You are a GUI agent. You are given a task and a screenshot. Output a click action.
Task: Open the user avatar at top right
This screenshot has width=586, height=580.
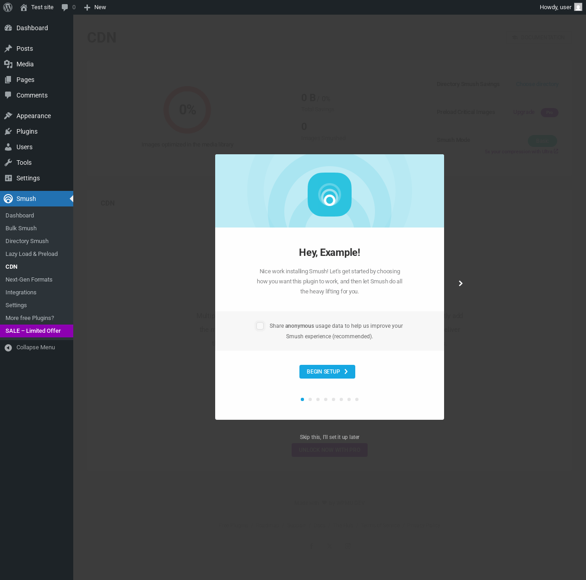[x=578, y=7]
